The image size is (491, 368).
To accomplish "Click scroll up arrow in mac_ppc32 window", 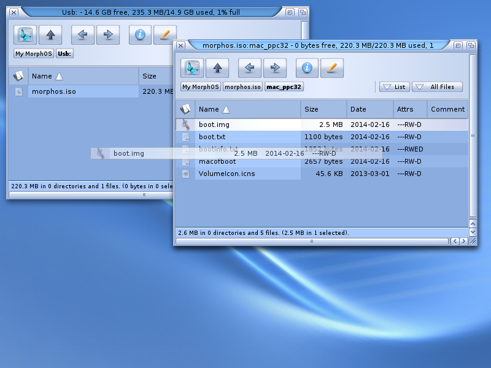I will coord(473,224).
